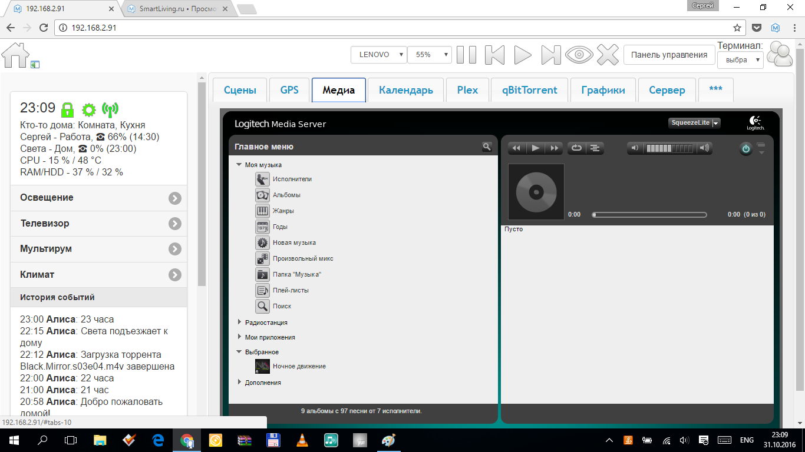Expand the Радиостанция section

pyautogui.click(x=239, y=322)
